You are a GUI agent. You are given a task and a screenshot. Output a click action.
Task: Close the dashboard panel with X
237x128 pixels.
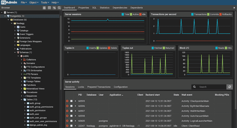point(234,8)
